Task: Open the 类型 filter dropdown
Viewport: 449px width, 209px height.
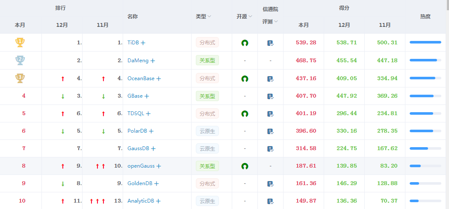Action: [203, 17]
